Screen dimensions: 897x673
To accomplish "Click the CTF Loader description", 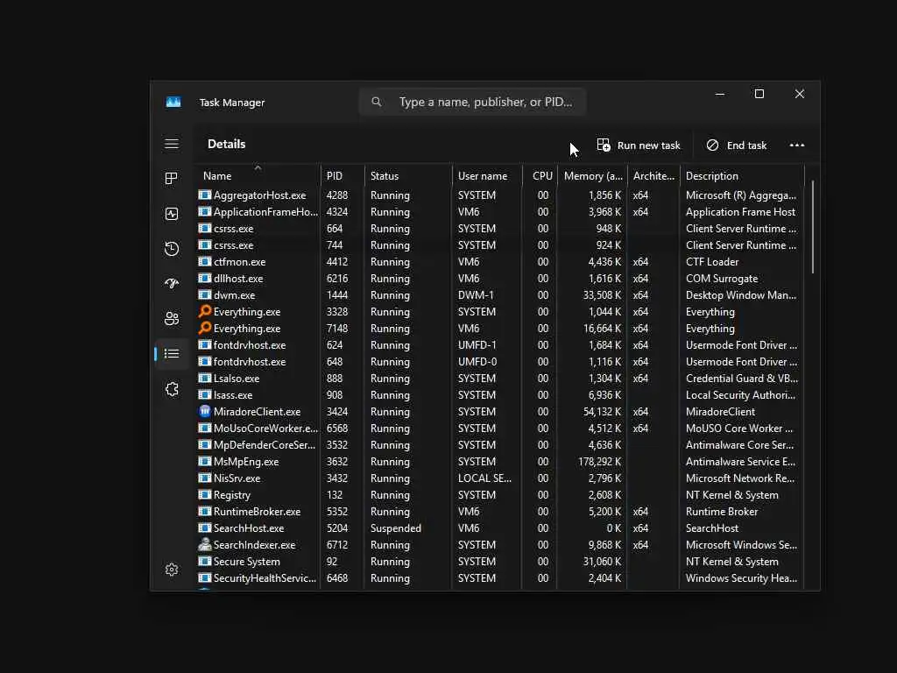I will click(x=712, y=261).
